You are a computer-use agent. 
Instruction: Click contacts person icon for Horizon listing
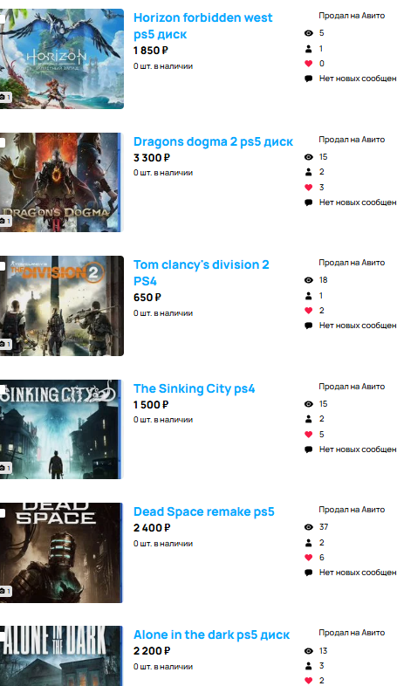pyautogui.click(x=309, y=49)
